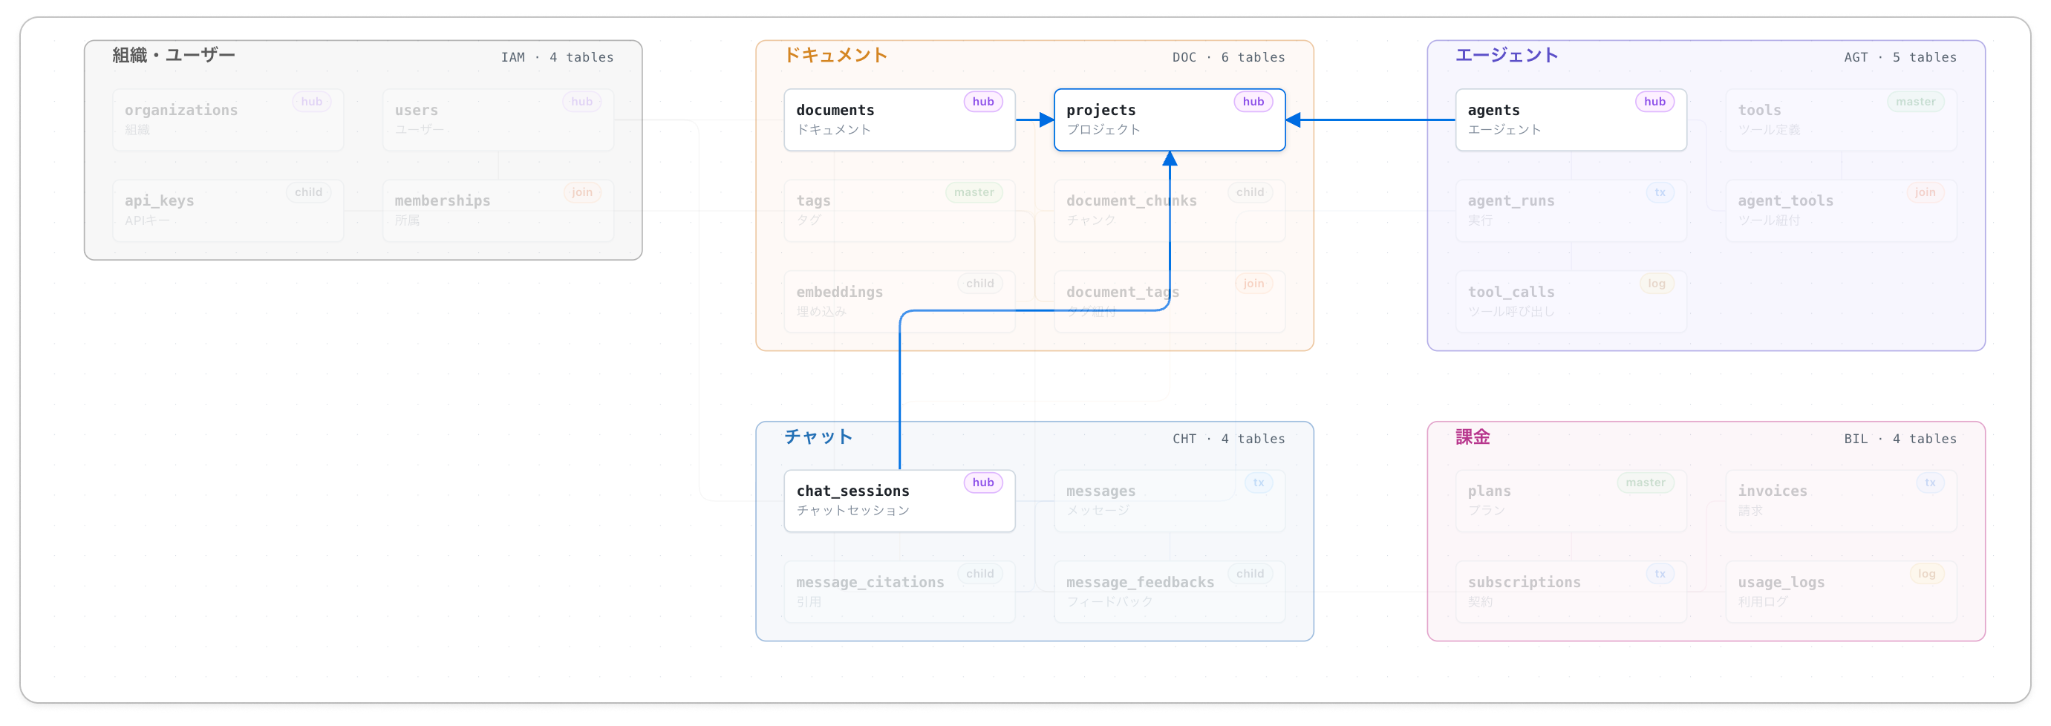
Task: Click the hub badge on users
Action: coord(581,101)
